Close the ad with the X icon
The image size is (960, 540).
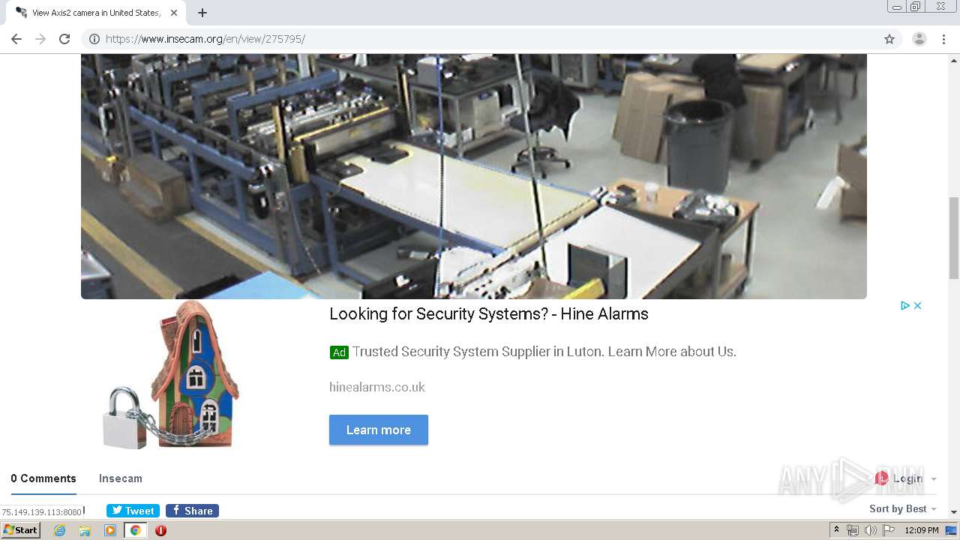[917, 305]
